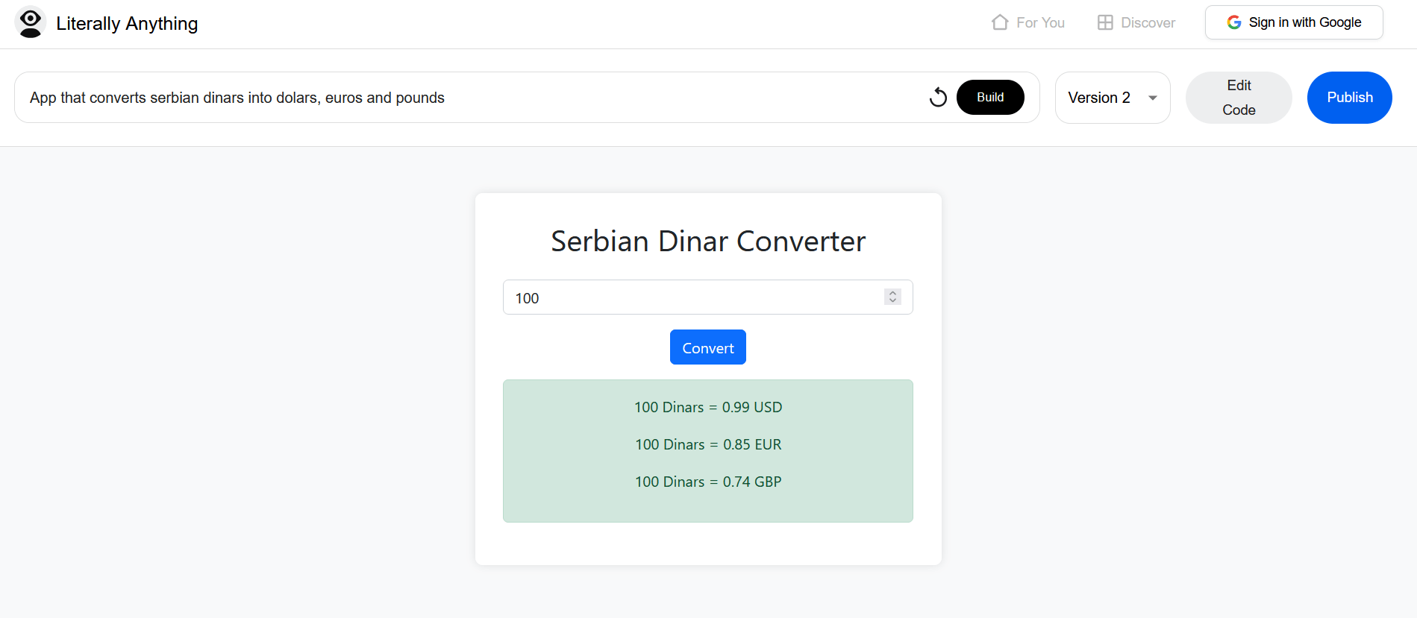This screenshot has height=618, width=1417.
Task: Sign in with Google text button
Action: click(x=1304, y=22)
